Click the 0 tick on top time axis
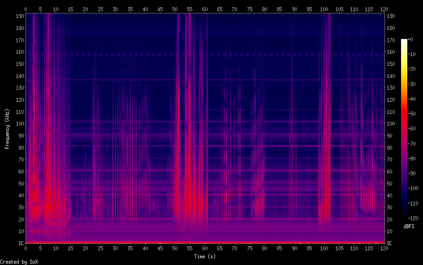The width and height of the screenshot is (423, 265). [26, 9]
